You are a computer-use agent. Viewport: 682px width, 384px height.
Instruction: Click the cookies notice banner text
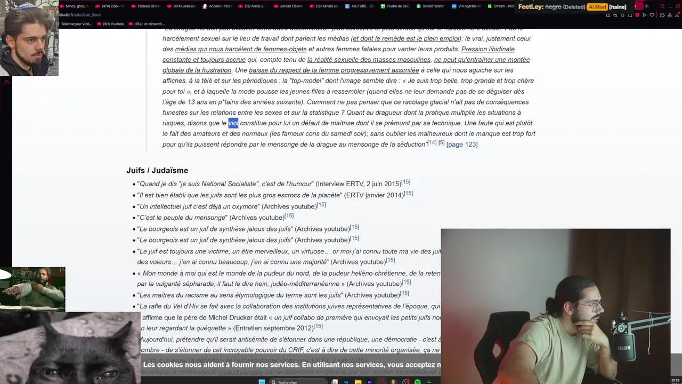pos(292,365)
